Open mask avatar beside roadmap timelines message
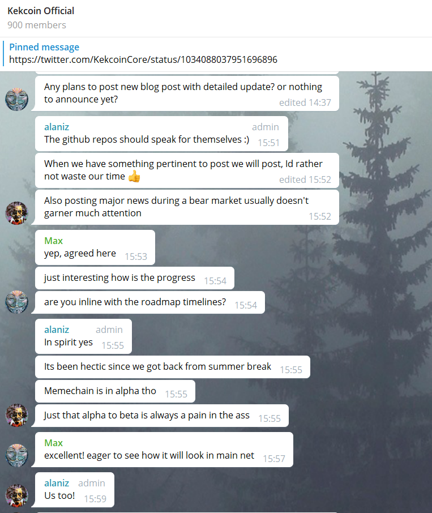 (x=16, y=302)
